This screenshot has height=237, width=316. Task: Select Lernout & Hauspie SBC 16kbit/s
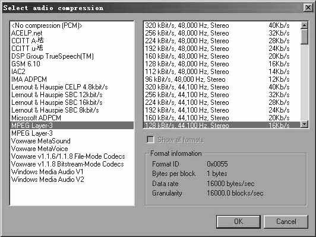point(72,103)
